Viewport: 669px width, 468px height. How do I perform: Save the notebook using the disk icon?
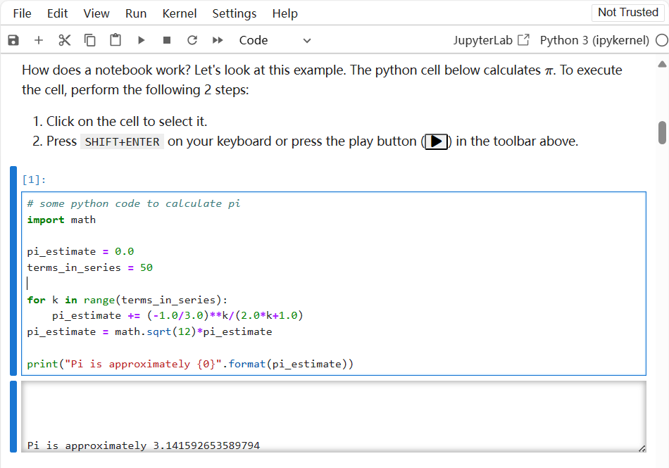click(13, 40)
